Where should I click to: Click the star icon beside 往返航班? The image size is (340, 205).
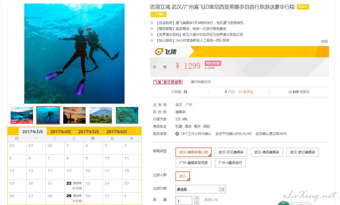click(x=152, y=23)
